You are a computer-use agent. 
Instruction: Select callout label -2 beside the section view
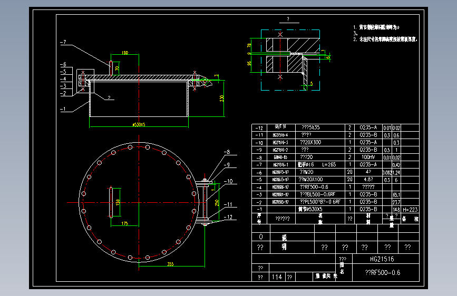click(63, 94)
